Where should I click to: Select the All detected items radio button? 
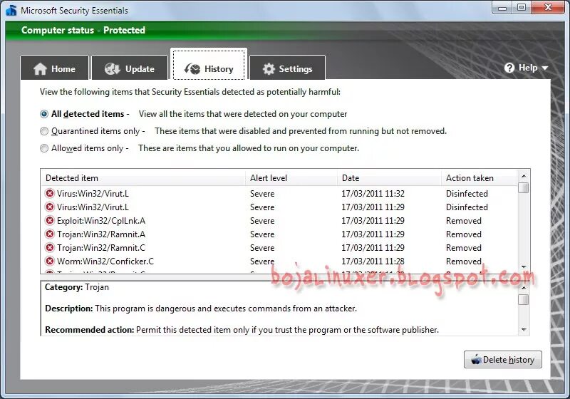click(x=44, y=114)
